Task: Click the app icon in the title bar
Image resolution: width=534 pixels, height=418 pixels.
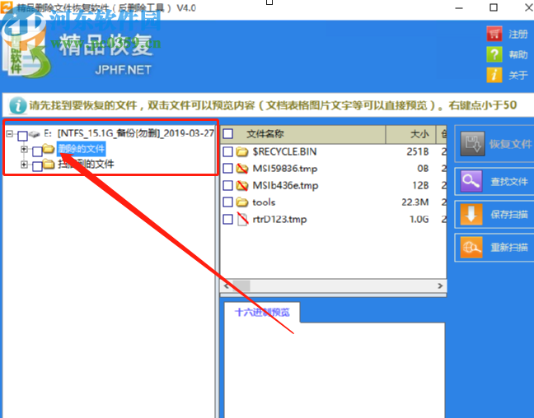Action: click(6, 7)
